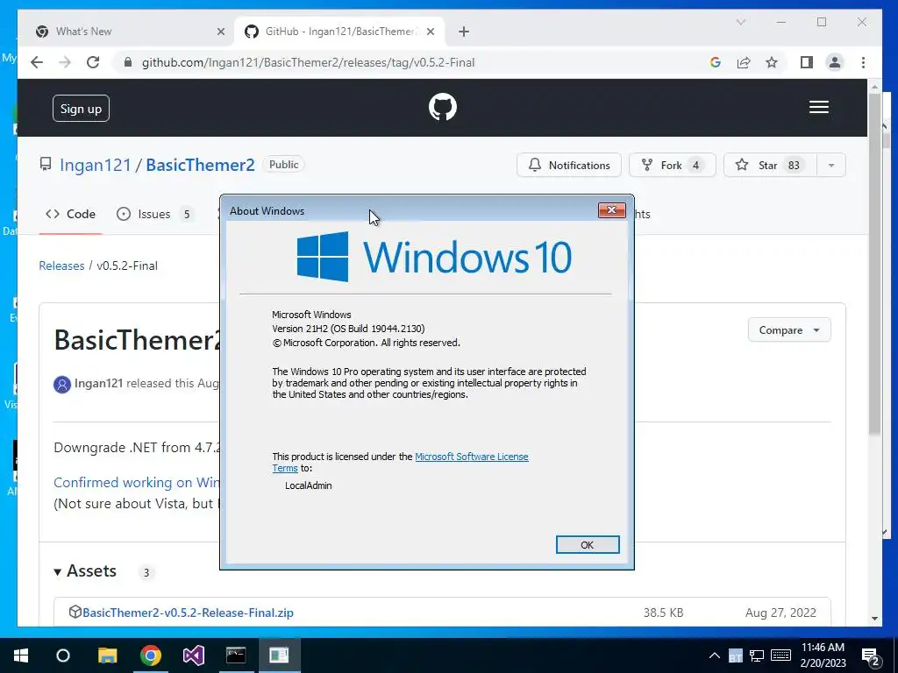Go to Releases breadcrumb link
This screenshot has height=673, width=898.
tap(61, 266)
